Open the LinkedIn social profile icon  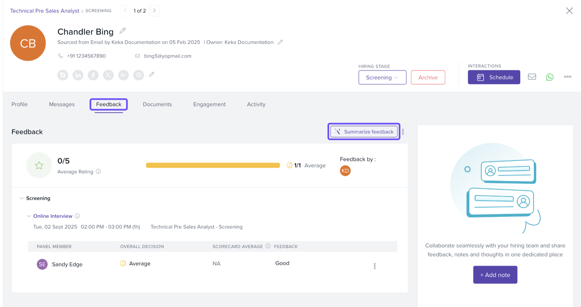[78, 75]
